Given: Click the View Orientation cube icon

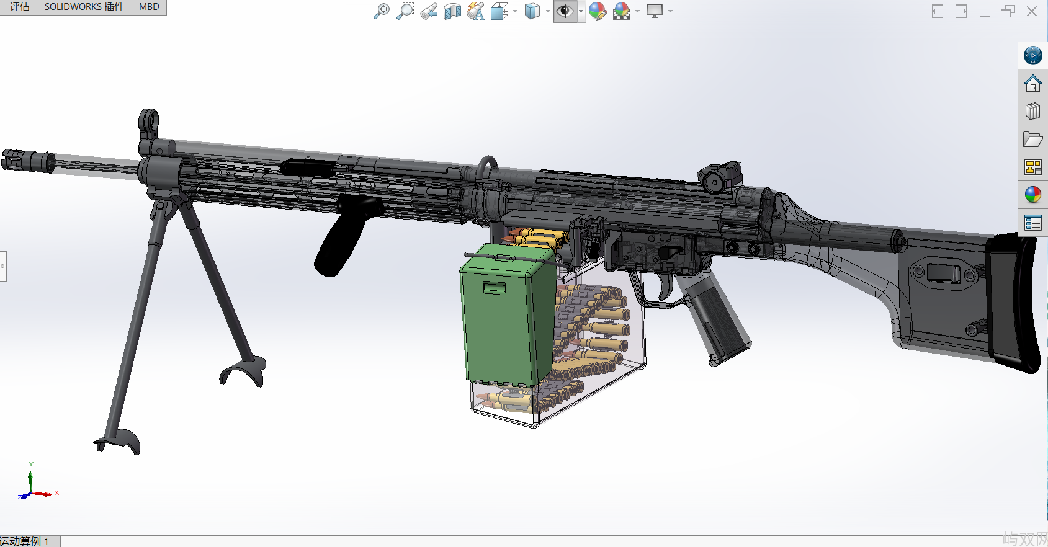Looking at the screenshot, I should click(x=499, y=11).
